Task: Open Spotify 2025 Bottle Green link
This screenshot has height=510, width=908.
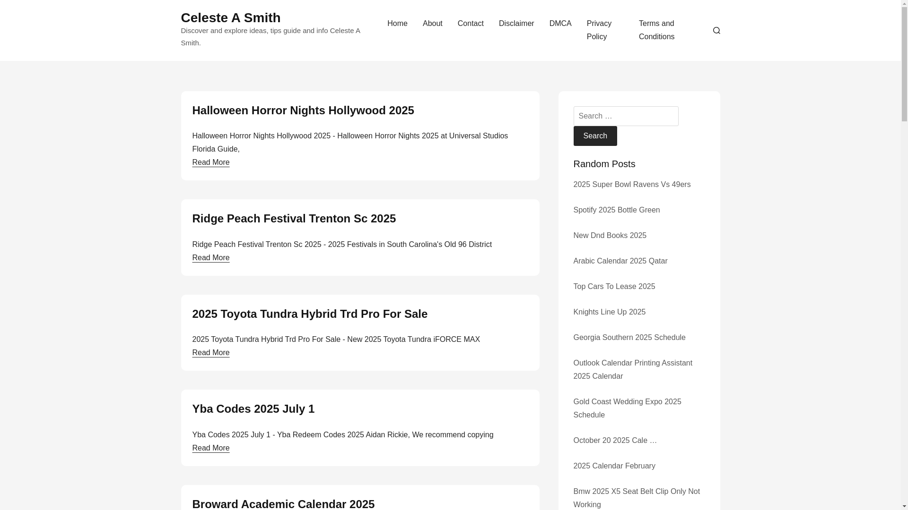Action: [x=616, y=210]
